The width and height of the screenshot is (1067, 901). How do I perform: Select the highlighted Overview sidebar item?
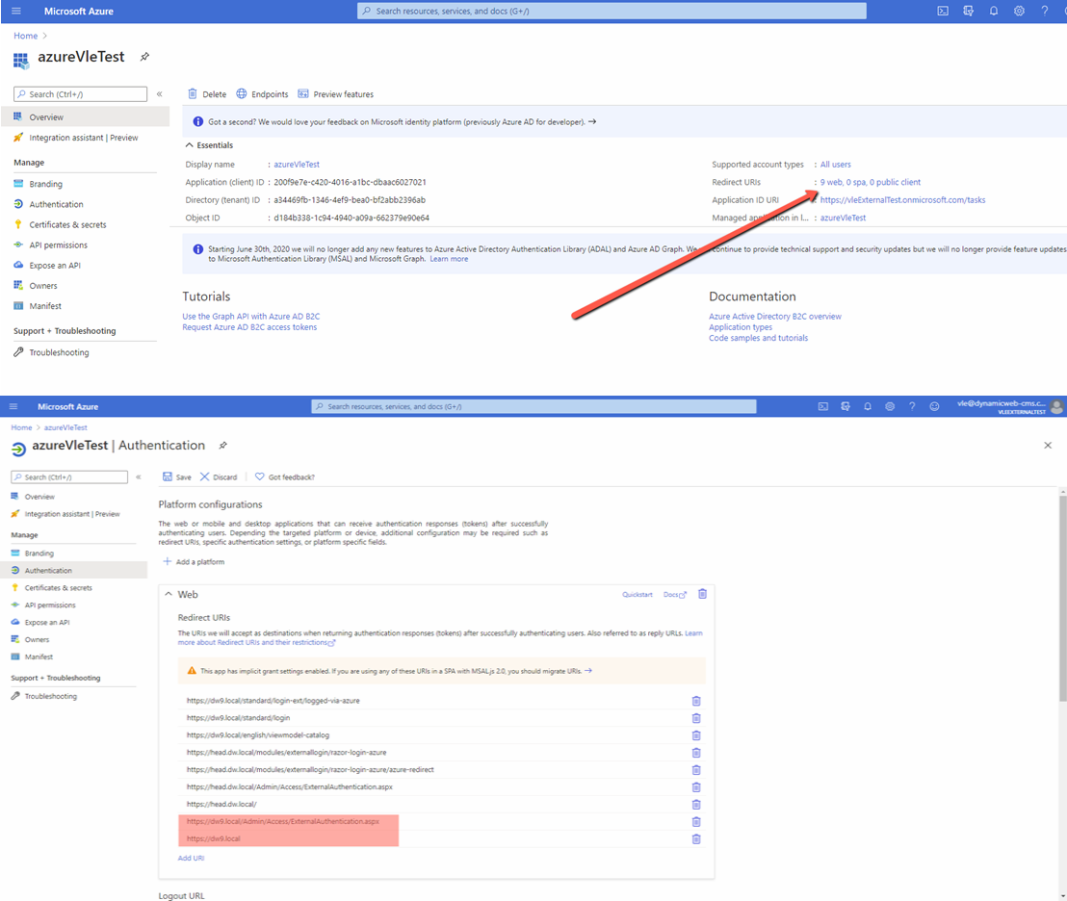point(46,117)
